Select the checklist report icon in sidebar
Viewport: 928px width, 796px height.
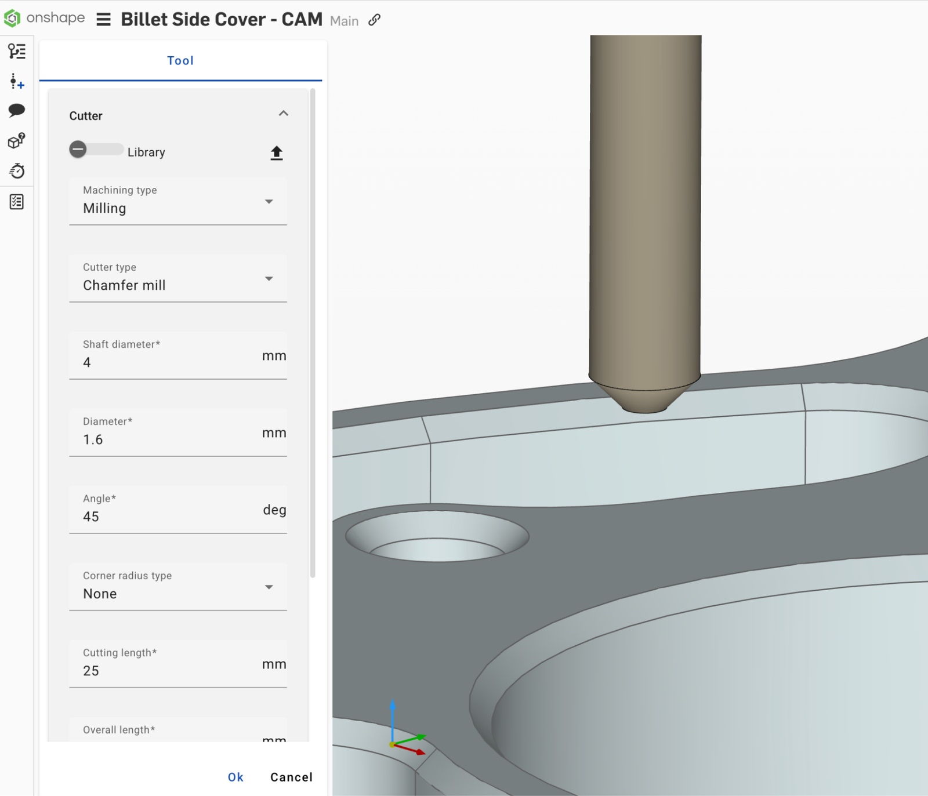click(x=16, y=202)
